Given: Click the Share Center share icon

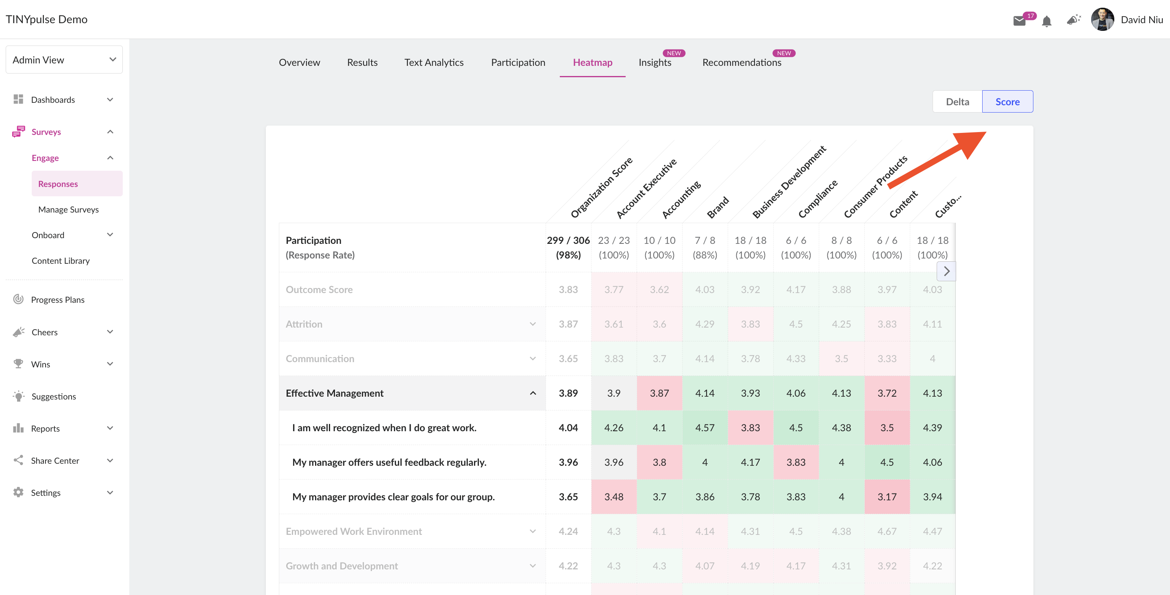Looking at the screenshot, I should coord(18,460).
